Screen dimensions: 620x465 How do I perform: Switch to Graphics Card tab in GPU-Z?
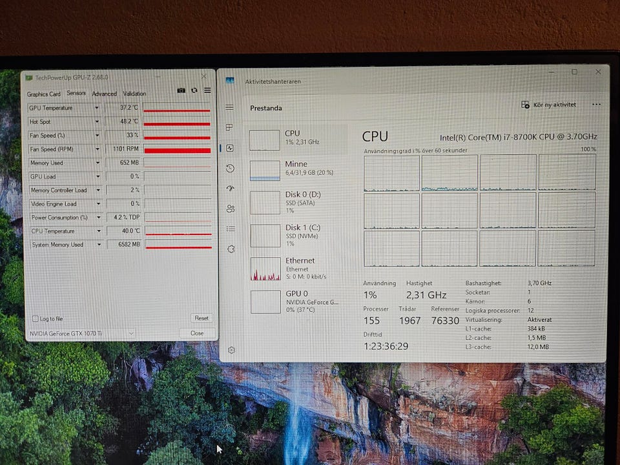tap(43, 94)
